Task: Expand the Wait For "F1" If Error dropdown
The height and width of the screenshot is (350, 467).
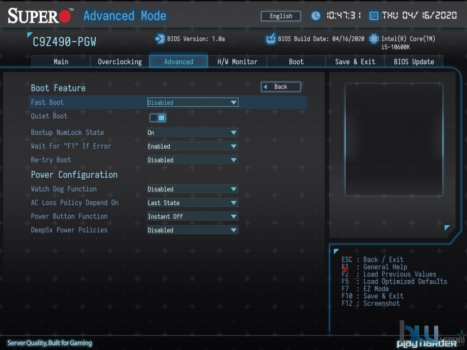Action: click(193, 146)
